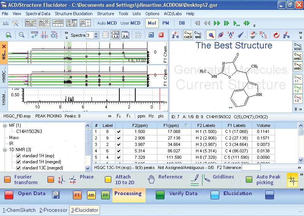The height and width of the screenshot is (216, 304).
Task: Expand the spectrum toolbar overflow chevron
Action: click(66, 35)
